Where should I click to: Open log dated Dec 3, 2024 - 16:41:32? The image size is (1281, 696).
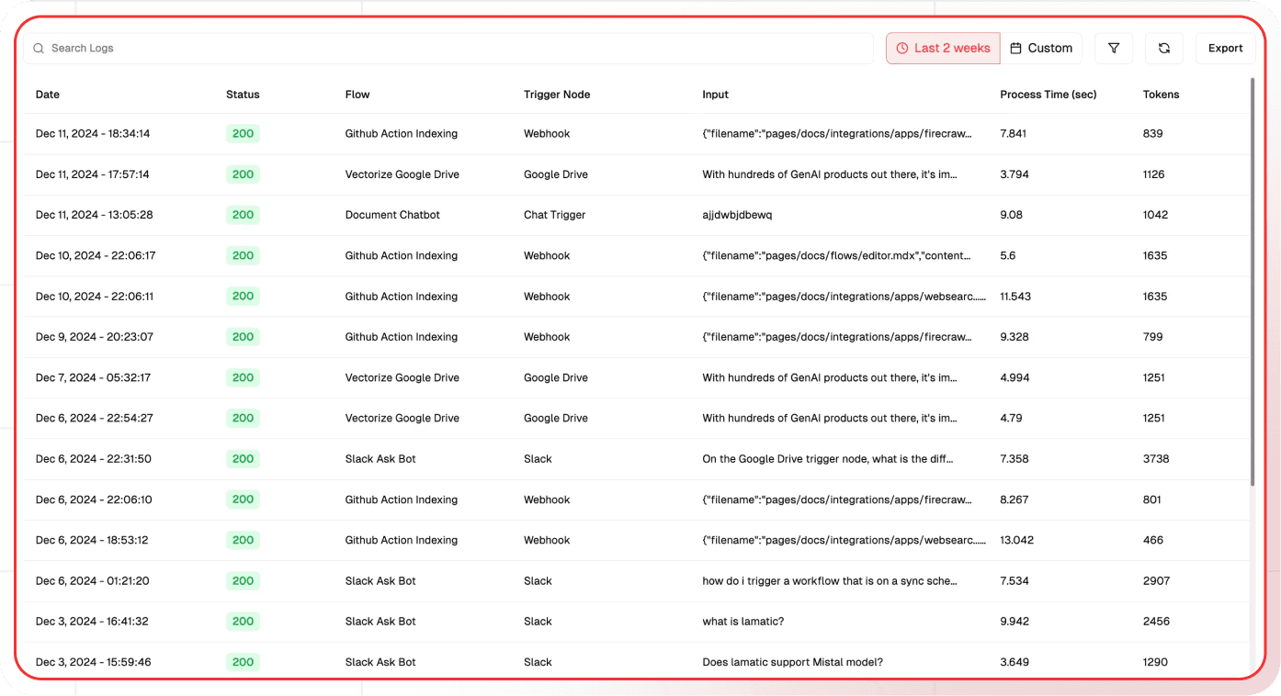[x=636, y=622]
